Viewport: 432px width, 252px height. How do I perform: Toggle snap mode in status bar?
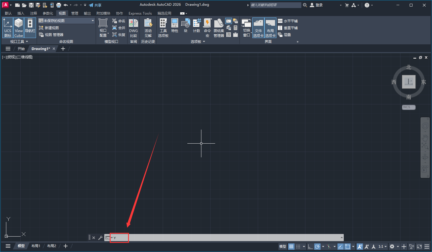(298, 246)
